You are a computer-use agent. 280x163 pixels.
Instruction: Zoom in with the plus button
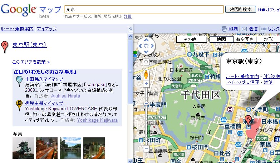pyautogui.click(x=146, y=84)
